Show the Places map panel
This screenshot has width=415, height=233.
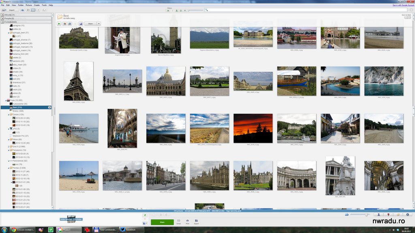(x=388, y=214)
